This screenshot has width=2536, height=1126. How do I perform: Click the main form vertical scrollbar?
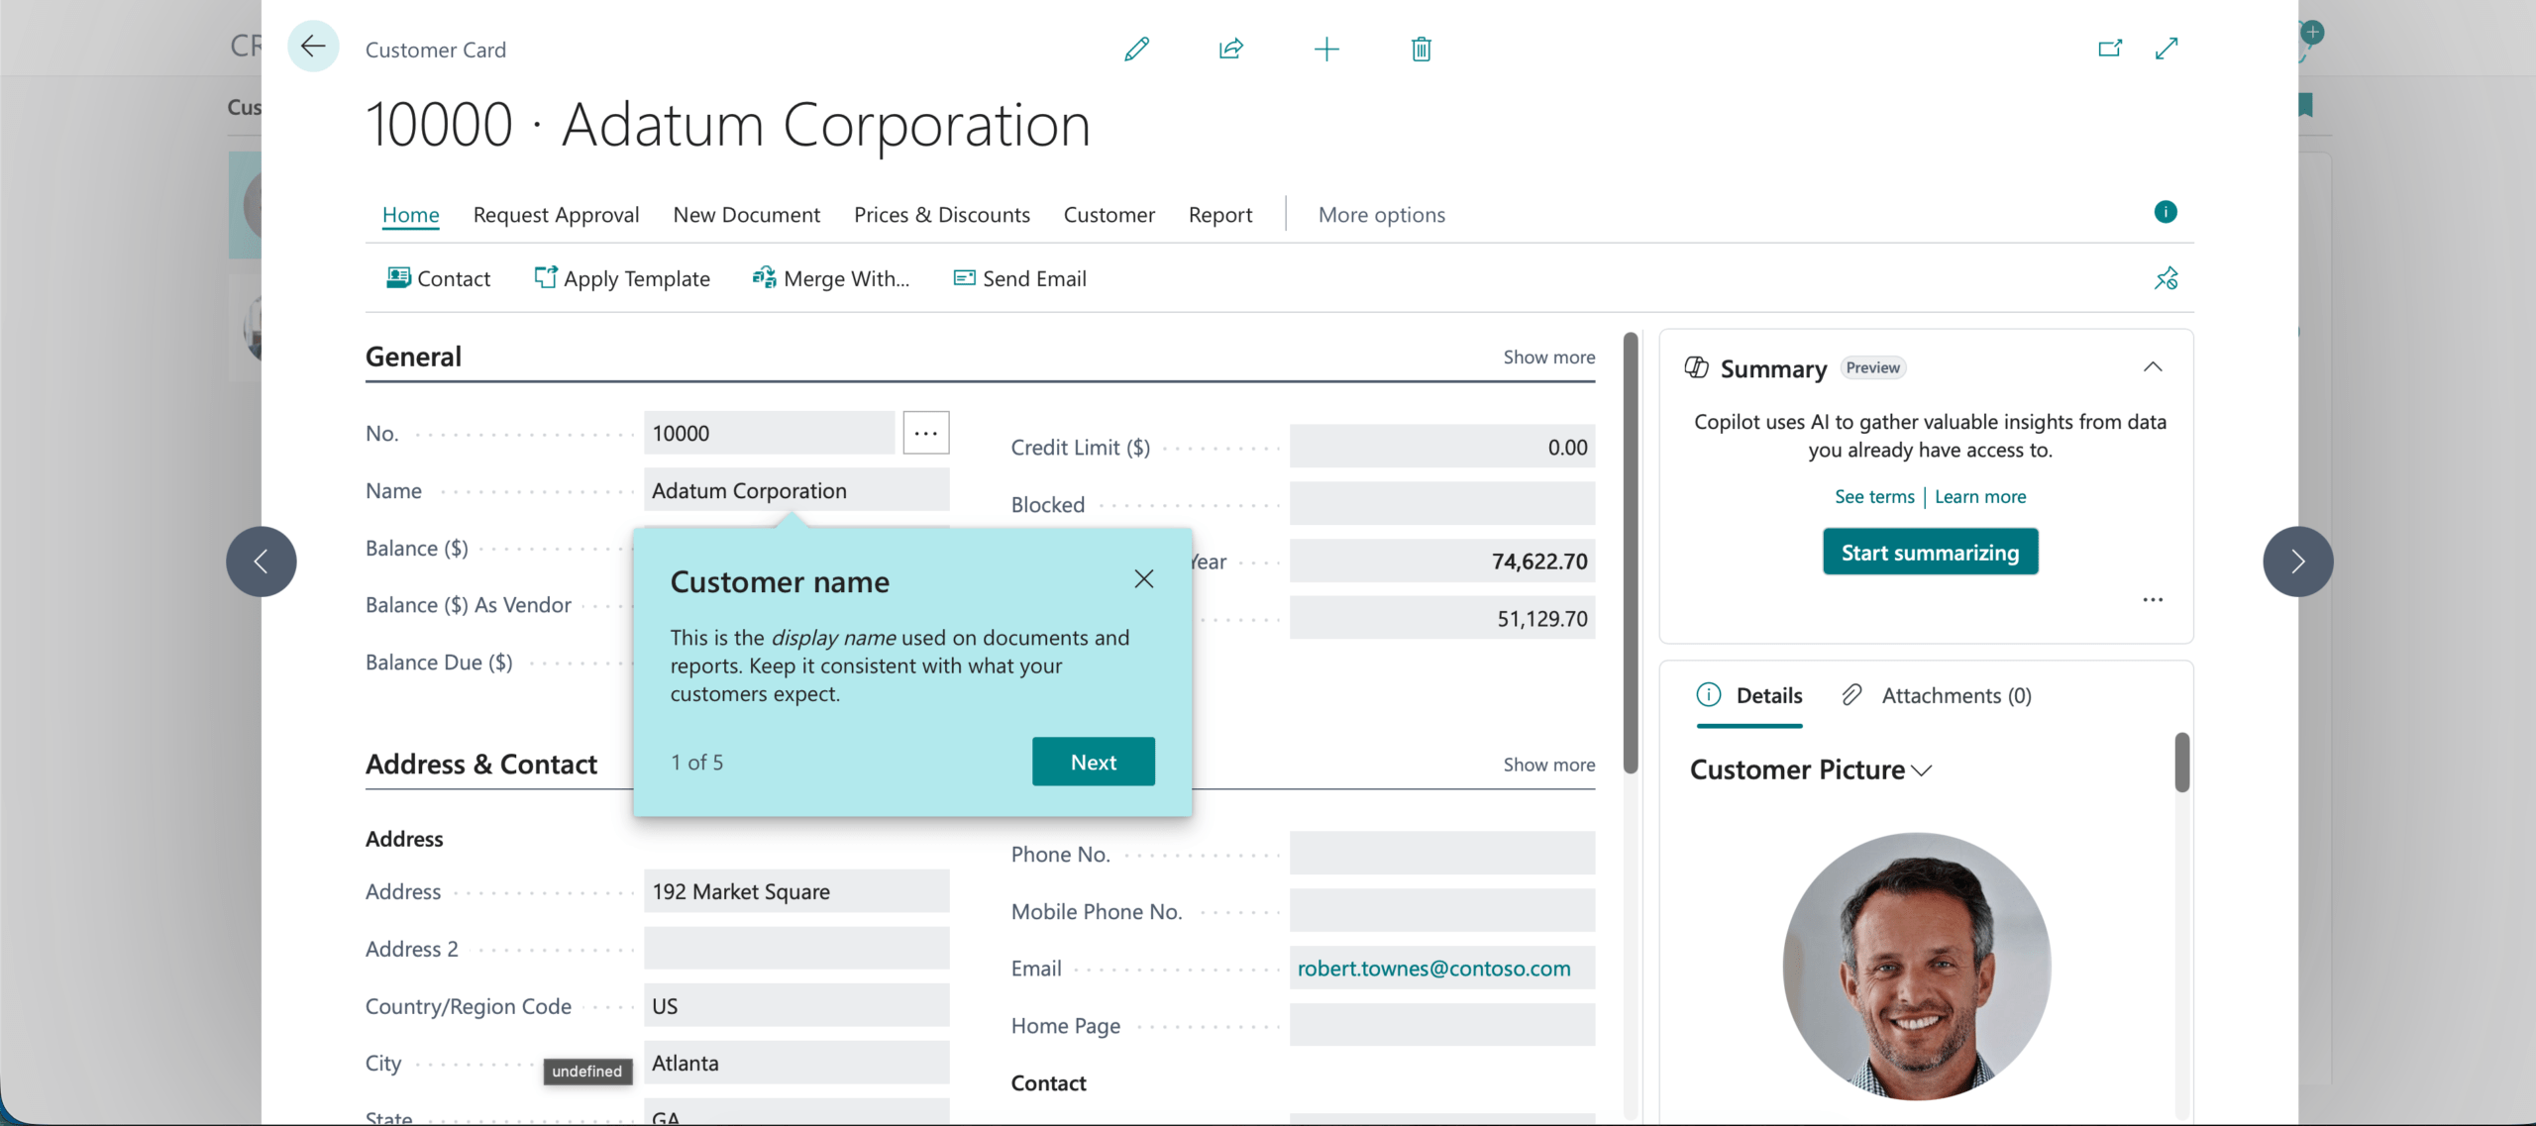[1630, 555]
